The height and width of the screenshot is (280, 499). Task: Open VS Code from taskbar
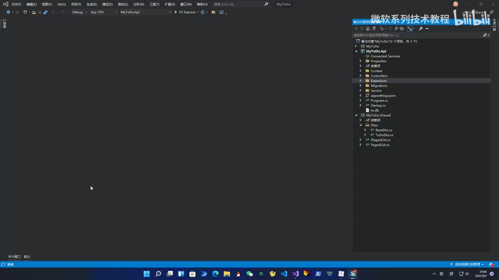coord(284,274)
